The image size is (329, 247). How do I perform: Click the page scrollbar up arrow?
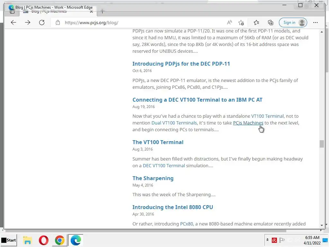click(322, 32)
